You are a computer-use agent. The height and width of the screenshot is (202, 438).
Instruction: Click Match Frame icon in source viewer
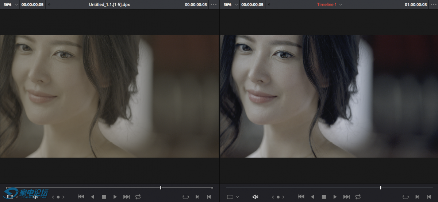coord(186,197)
